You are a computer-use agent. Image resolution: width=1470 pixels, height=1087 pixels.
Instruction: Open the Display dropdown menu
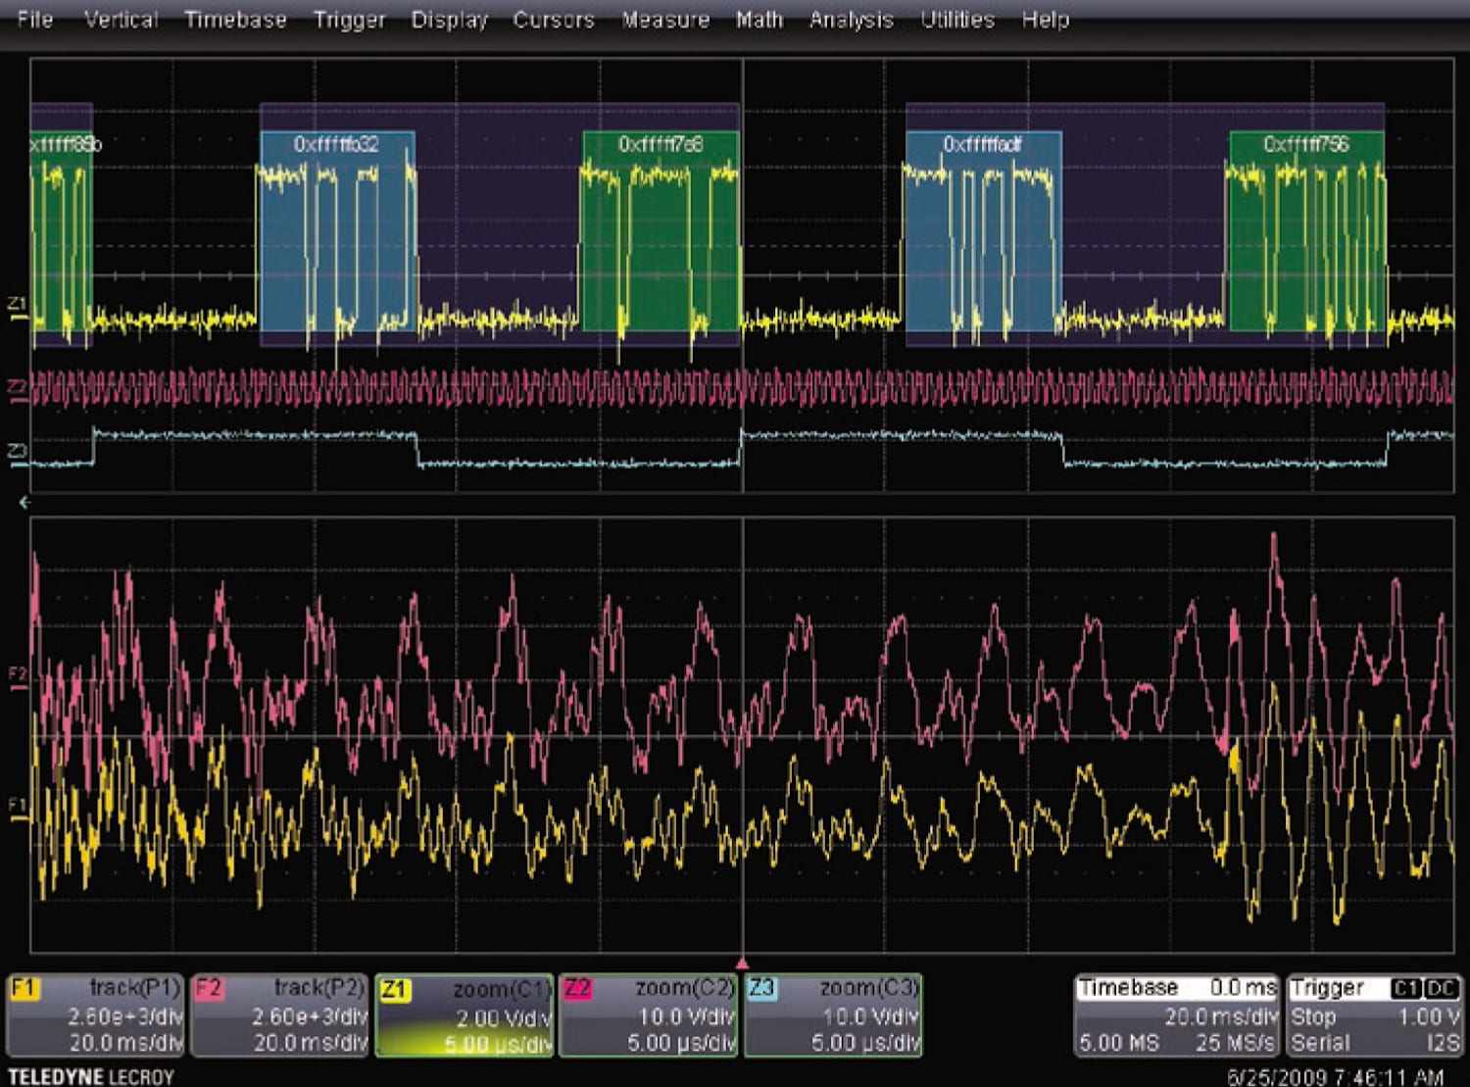(449, 20)
